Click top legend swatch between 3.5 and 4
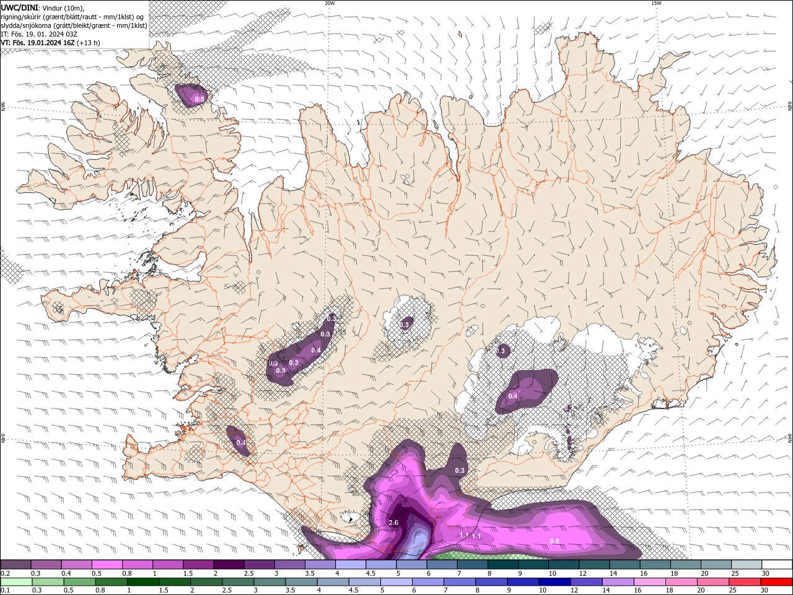Viewport: 793px width, 595px height. tap(320, 565)
